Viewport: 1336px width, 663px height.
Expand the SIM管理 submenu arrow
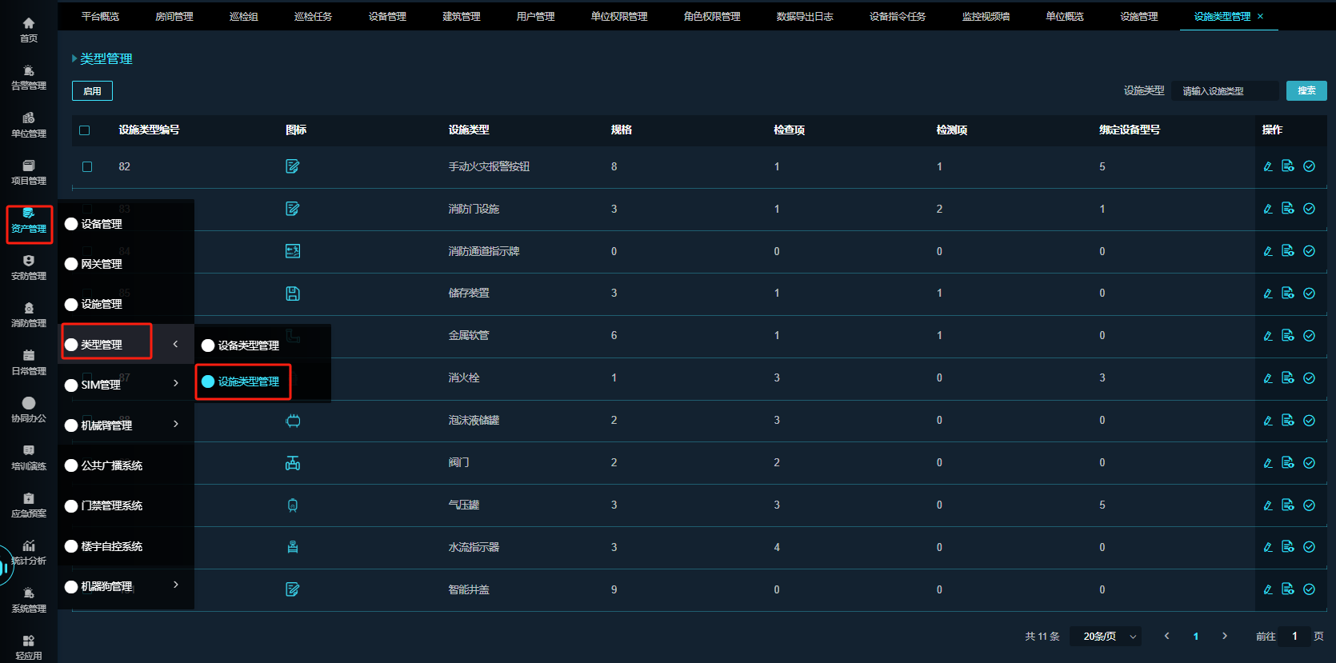176,383
